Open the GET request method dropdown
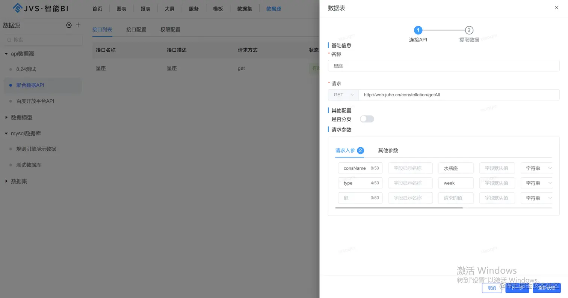568x298 pixels. 343,95
